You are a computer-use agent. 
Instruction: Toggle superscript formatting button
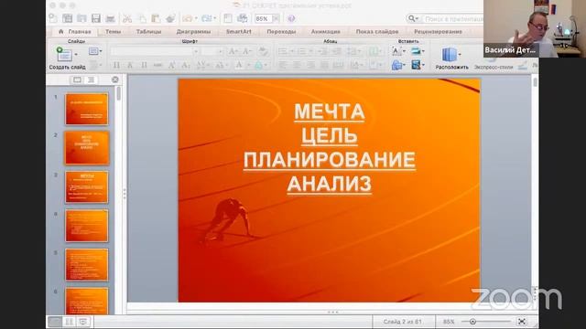(x=171, y=65)
